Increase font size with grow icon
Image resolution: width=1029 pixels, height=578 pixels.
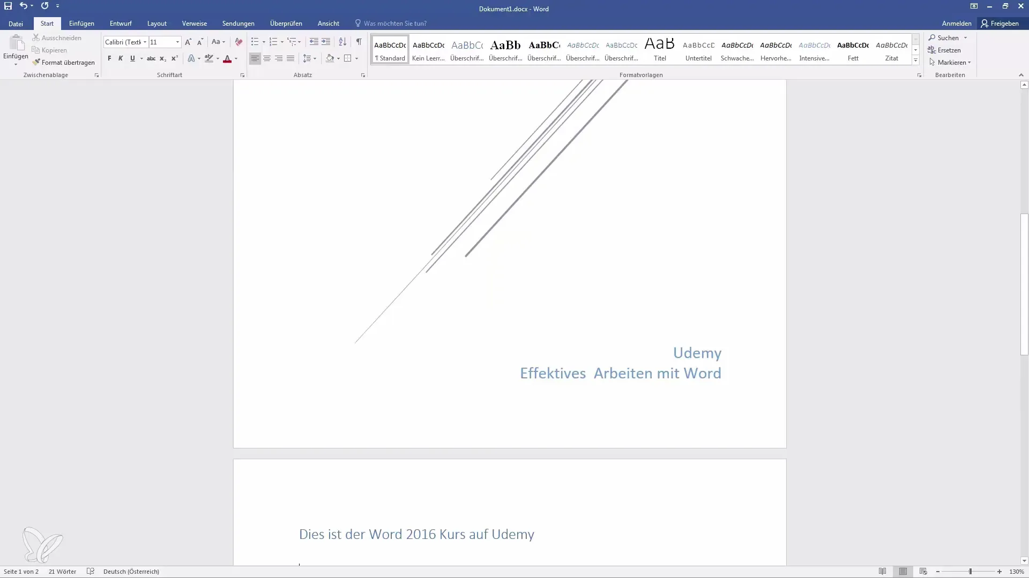tap(188, 42)
